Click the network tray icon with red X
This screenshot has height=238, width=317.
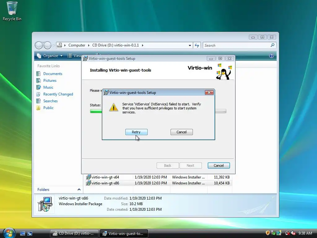pos(287,233)
